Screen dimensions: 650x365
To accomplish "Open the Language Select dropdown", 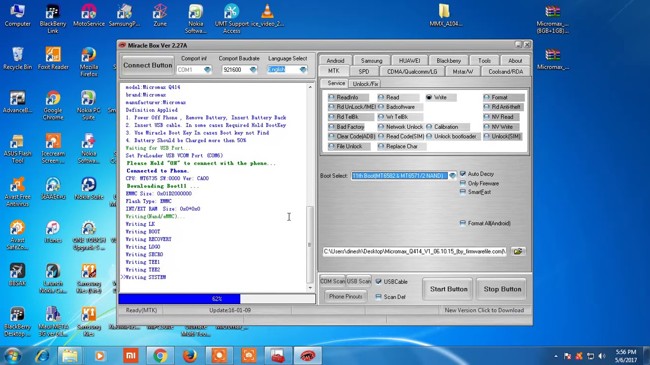I will (x=303, y=70).
